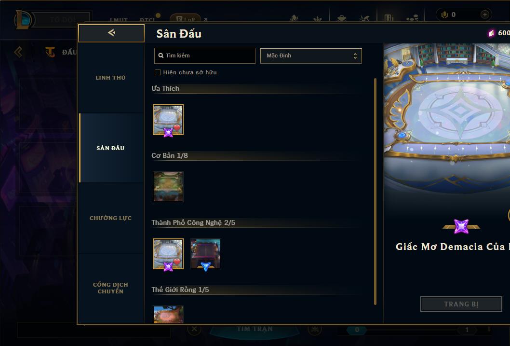
Task: Open the Mặc Định sort dropdown
Action: [311, 55]
